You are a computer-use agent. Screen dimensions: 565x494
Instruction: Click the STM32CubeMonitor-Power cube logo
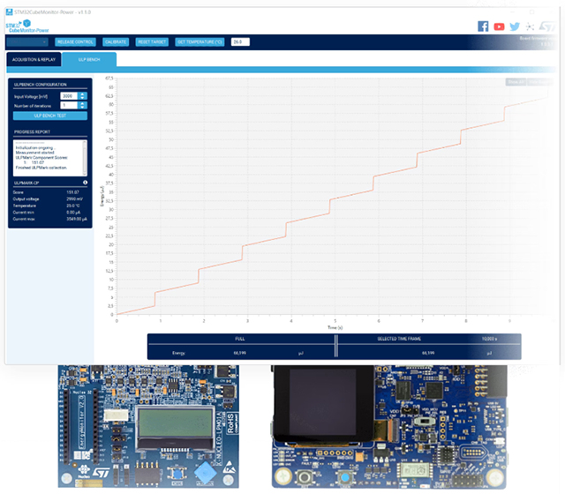pos(27,24)
